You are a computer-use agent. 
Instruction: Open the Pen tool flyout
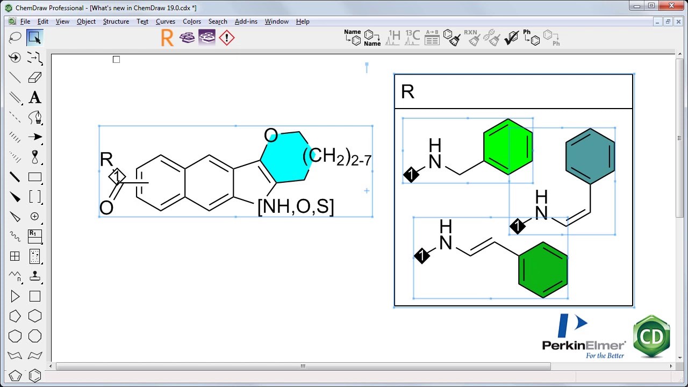click(x=35, y=117)
